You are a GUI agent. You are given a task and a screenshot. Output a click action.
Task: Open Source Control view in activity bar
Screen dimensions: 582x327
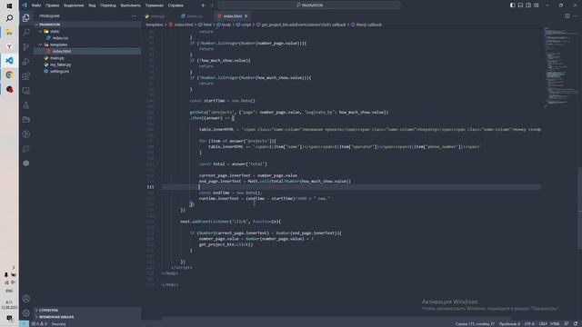point(26,46)
